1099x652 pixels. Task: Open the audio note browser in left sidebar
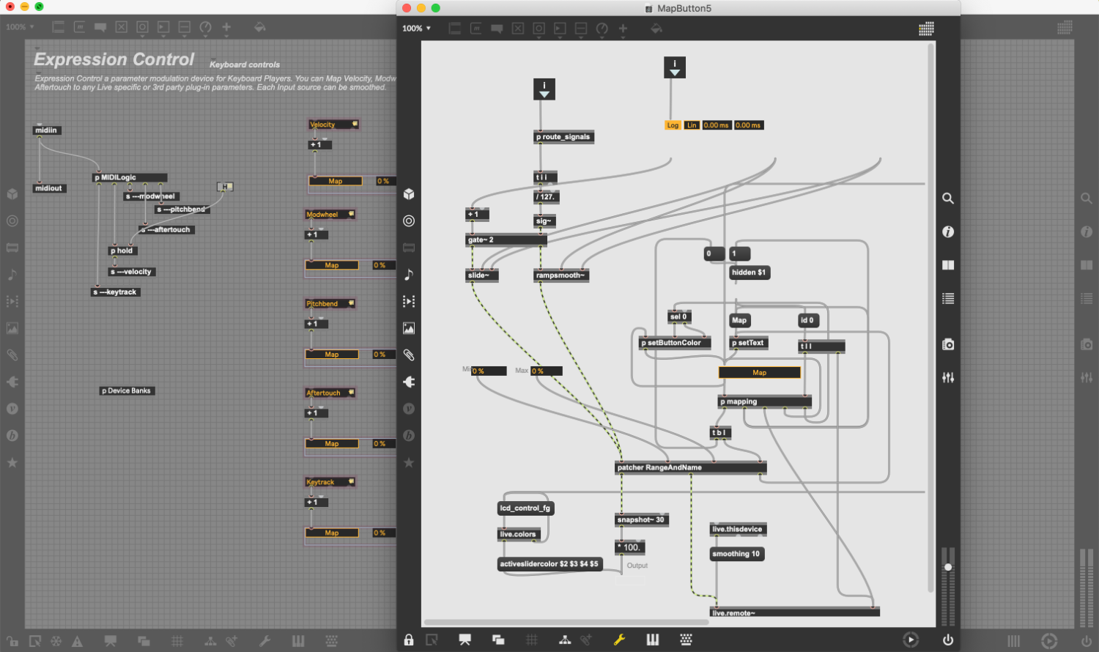click(x=409, y=275)
